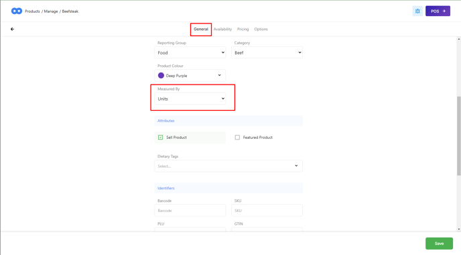Open the bug report icon
This screenshot has width=461, height=255.
[417, 11]
